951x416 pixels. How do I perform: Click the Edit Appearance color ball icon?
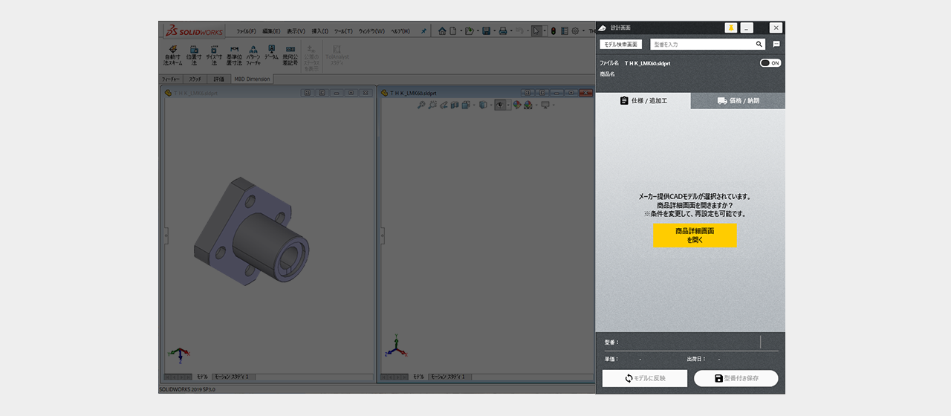coord(516,105)
